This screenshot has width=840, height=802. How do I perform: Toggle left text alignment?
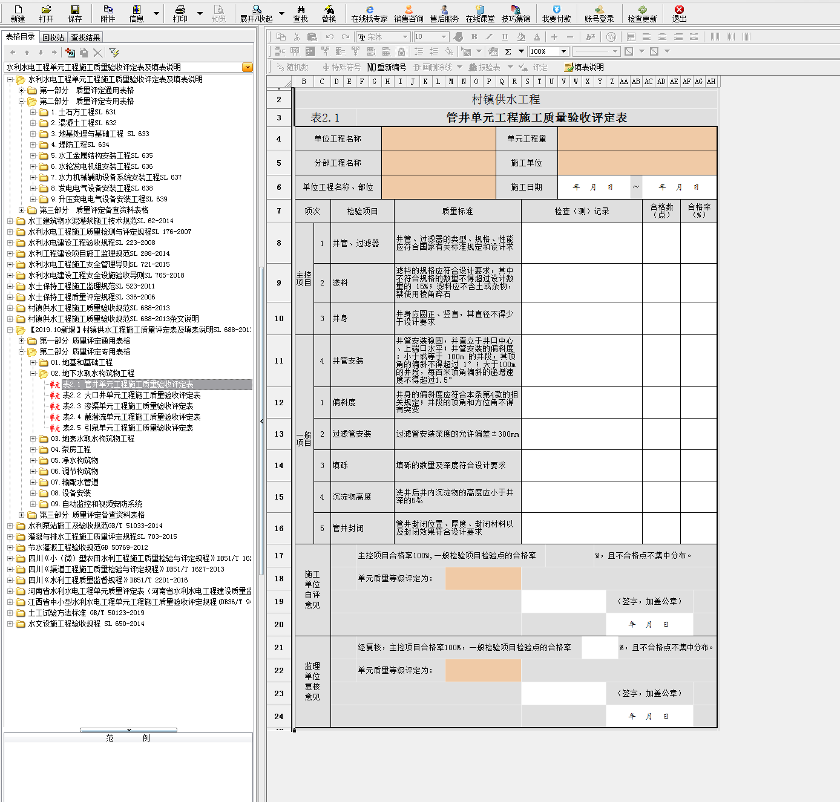[646, 37]
